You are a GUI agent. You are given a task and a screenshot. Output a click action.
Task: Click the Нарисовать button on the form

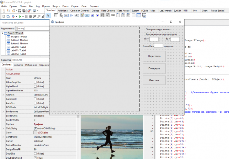[154, 56]
